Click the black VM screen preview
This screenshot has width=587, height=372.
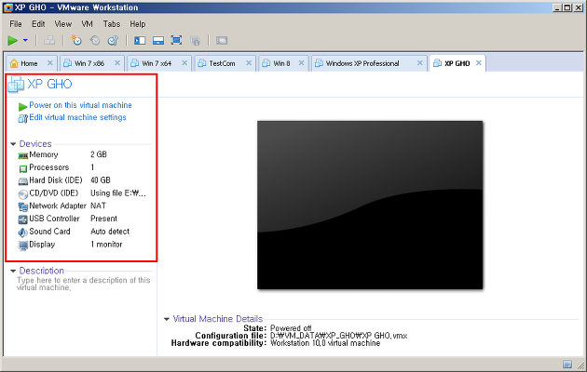370,205
